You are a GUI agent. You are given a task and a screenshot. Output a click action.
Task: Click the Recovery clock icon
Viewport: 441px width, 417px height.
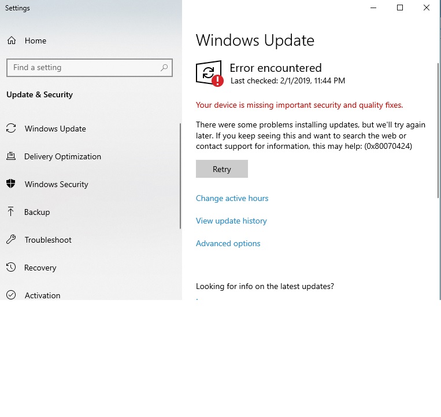pos(11,267)
